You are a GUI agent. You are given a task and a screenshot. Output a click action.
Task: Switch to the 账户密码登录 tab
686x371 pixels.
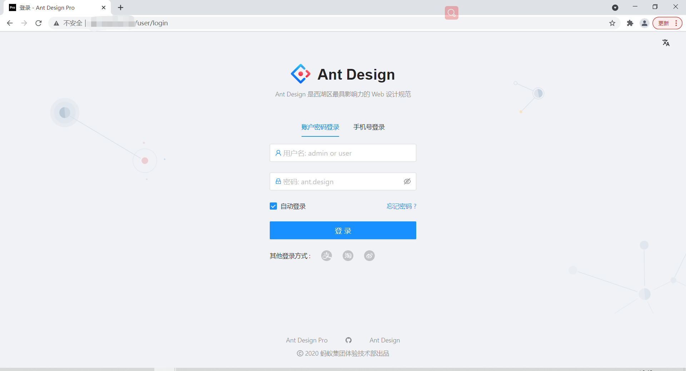(320, 127)
